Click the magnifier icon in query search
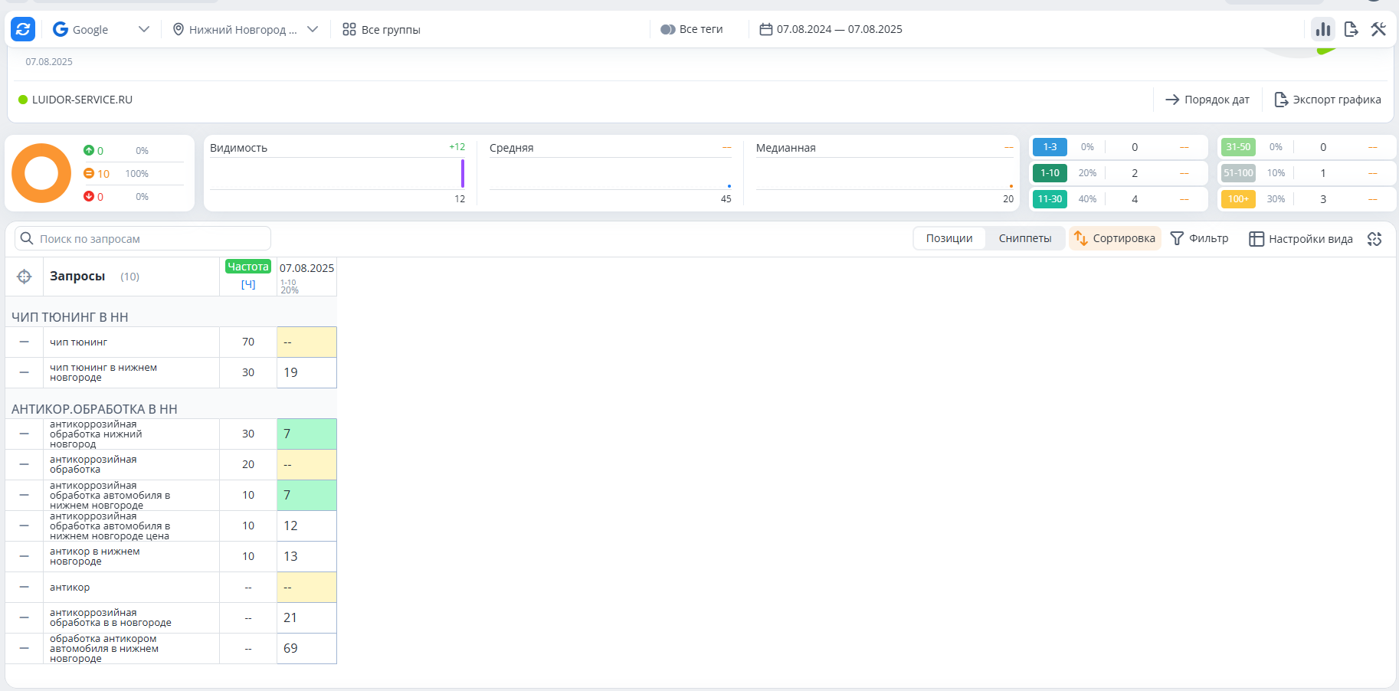This screenshot has width=1399, height=691. (27, 238)
